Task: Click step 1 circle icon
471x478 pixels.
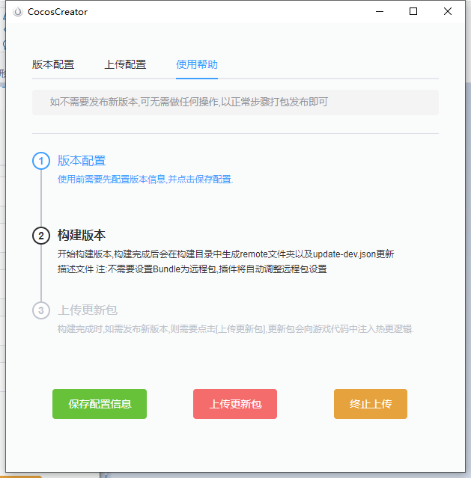Action: coord(41,161)
